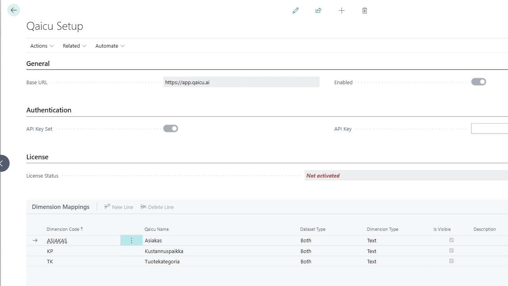This screenshot has height=286, width=508.
Task: Toggle Is Visible checkbox for Asiakas row
Action: tap(451, 240)
